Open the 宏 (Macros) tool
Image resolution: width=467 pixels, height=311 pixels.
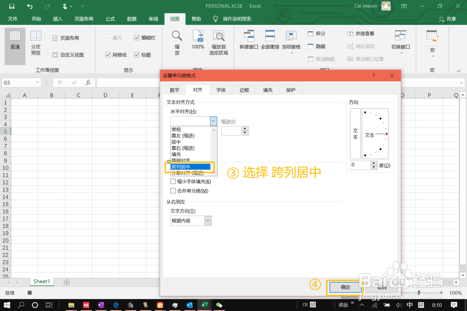click(432, 40)
